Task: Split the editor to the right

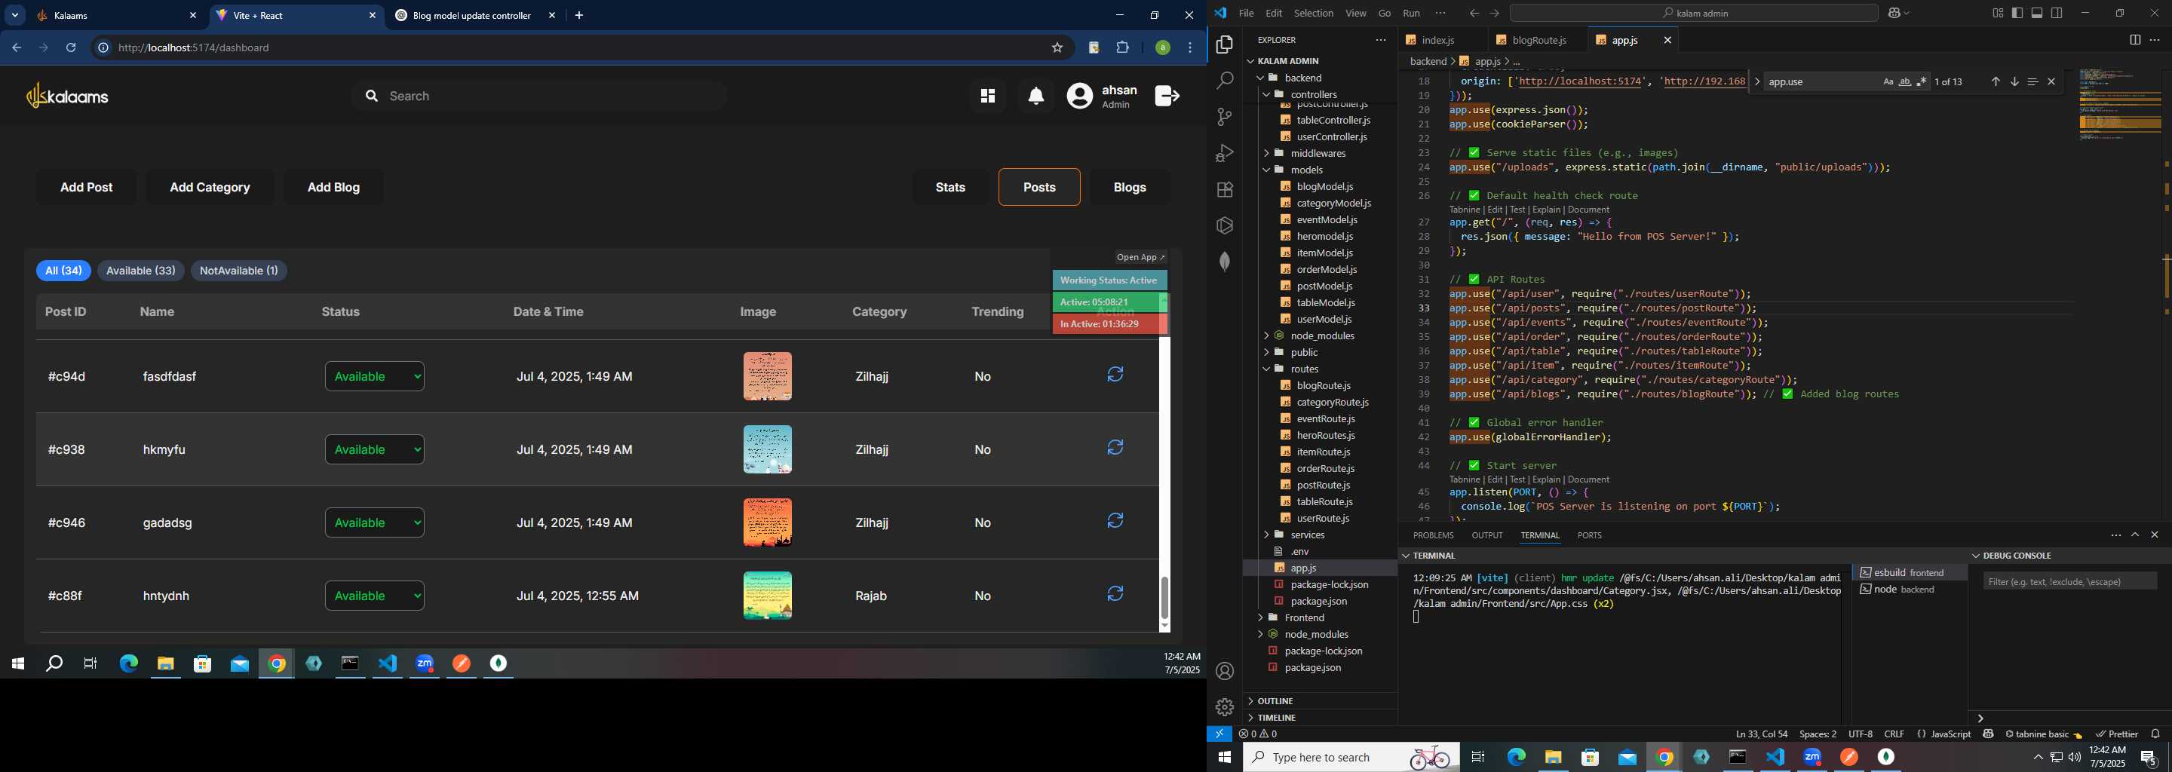Action: click(x=2134, y=41)
